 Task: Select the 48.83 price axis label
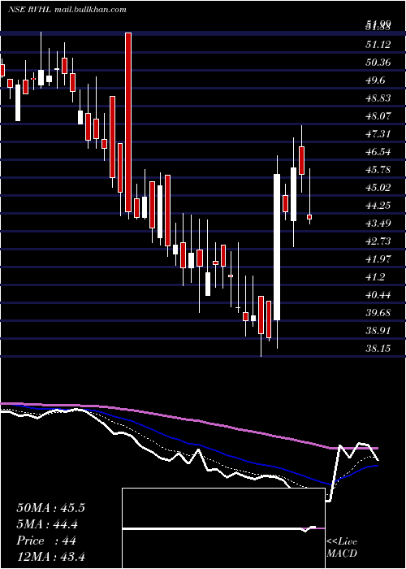pos(378,98)
